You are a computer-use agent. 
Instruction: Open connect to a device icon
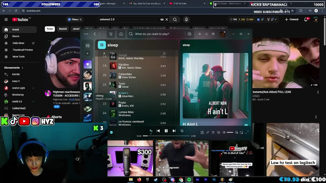coord(219,132)
